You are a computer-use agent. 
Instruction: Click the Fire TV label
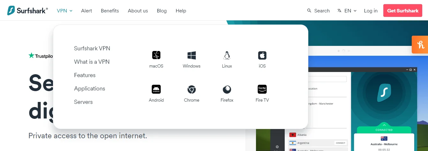tap(262, 100)
